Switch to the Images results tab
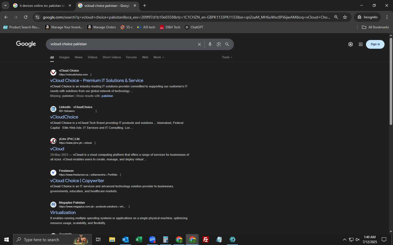The height and width of the screenshot is (245, 393). [64, 57]
